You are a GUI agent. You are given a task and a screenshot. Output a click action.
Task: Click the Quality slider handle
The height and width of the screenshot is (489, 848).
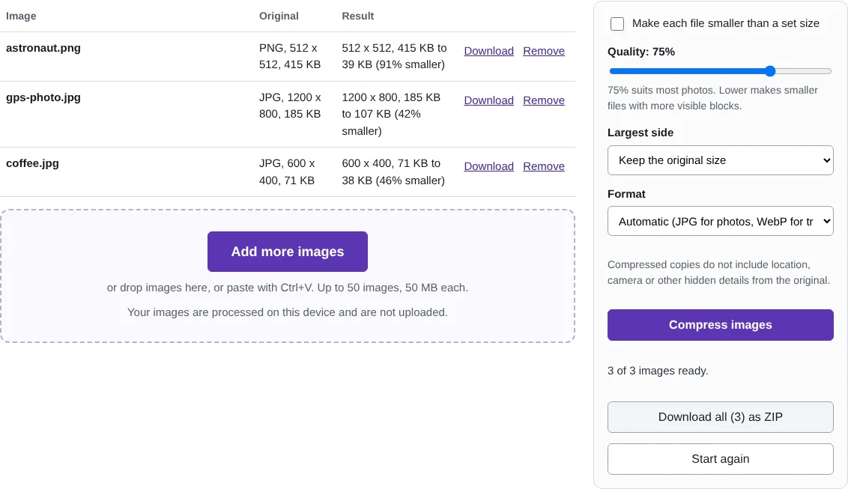pos(770,71)
